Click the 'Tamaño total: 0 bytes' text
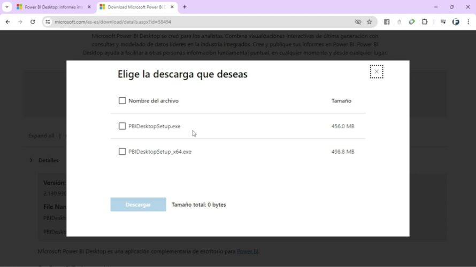The width and height of the screenshot is (476, 267). [199, 205]
